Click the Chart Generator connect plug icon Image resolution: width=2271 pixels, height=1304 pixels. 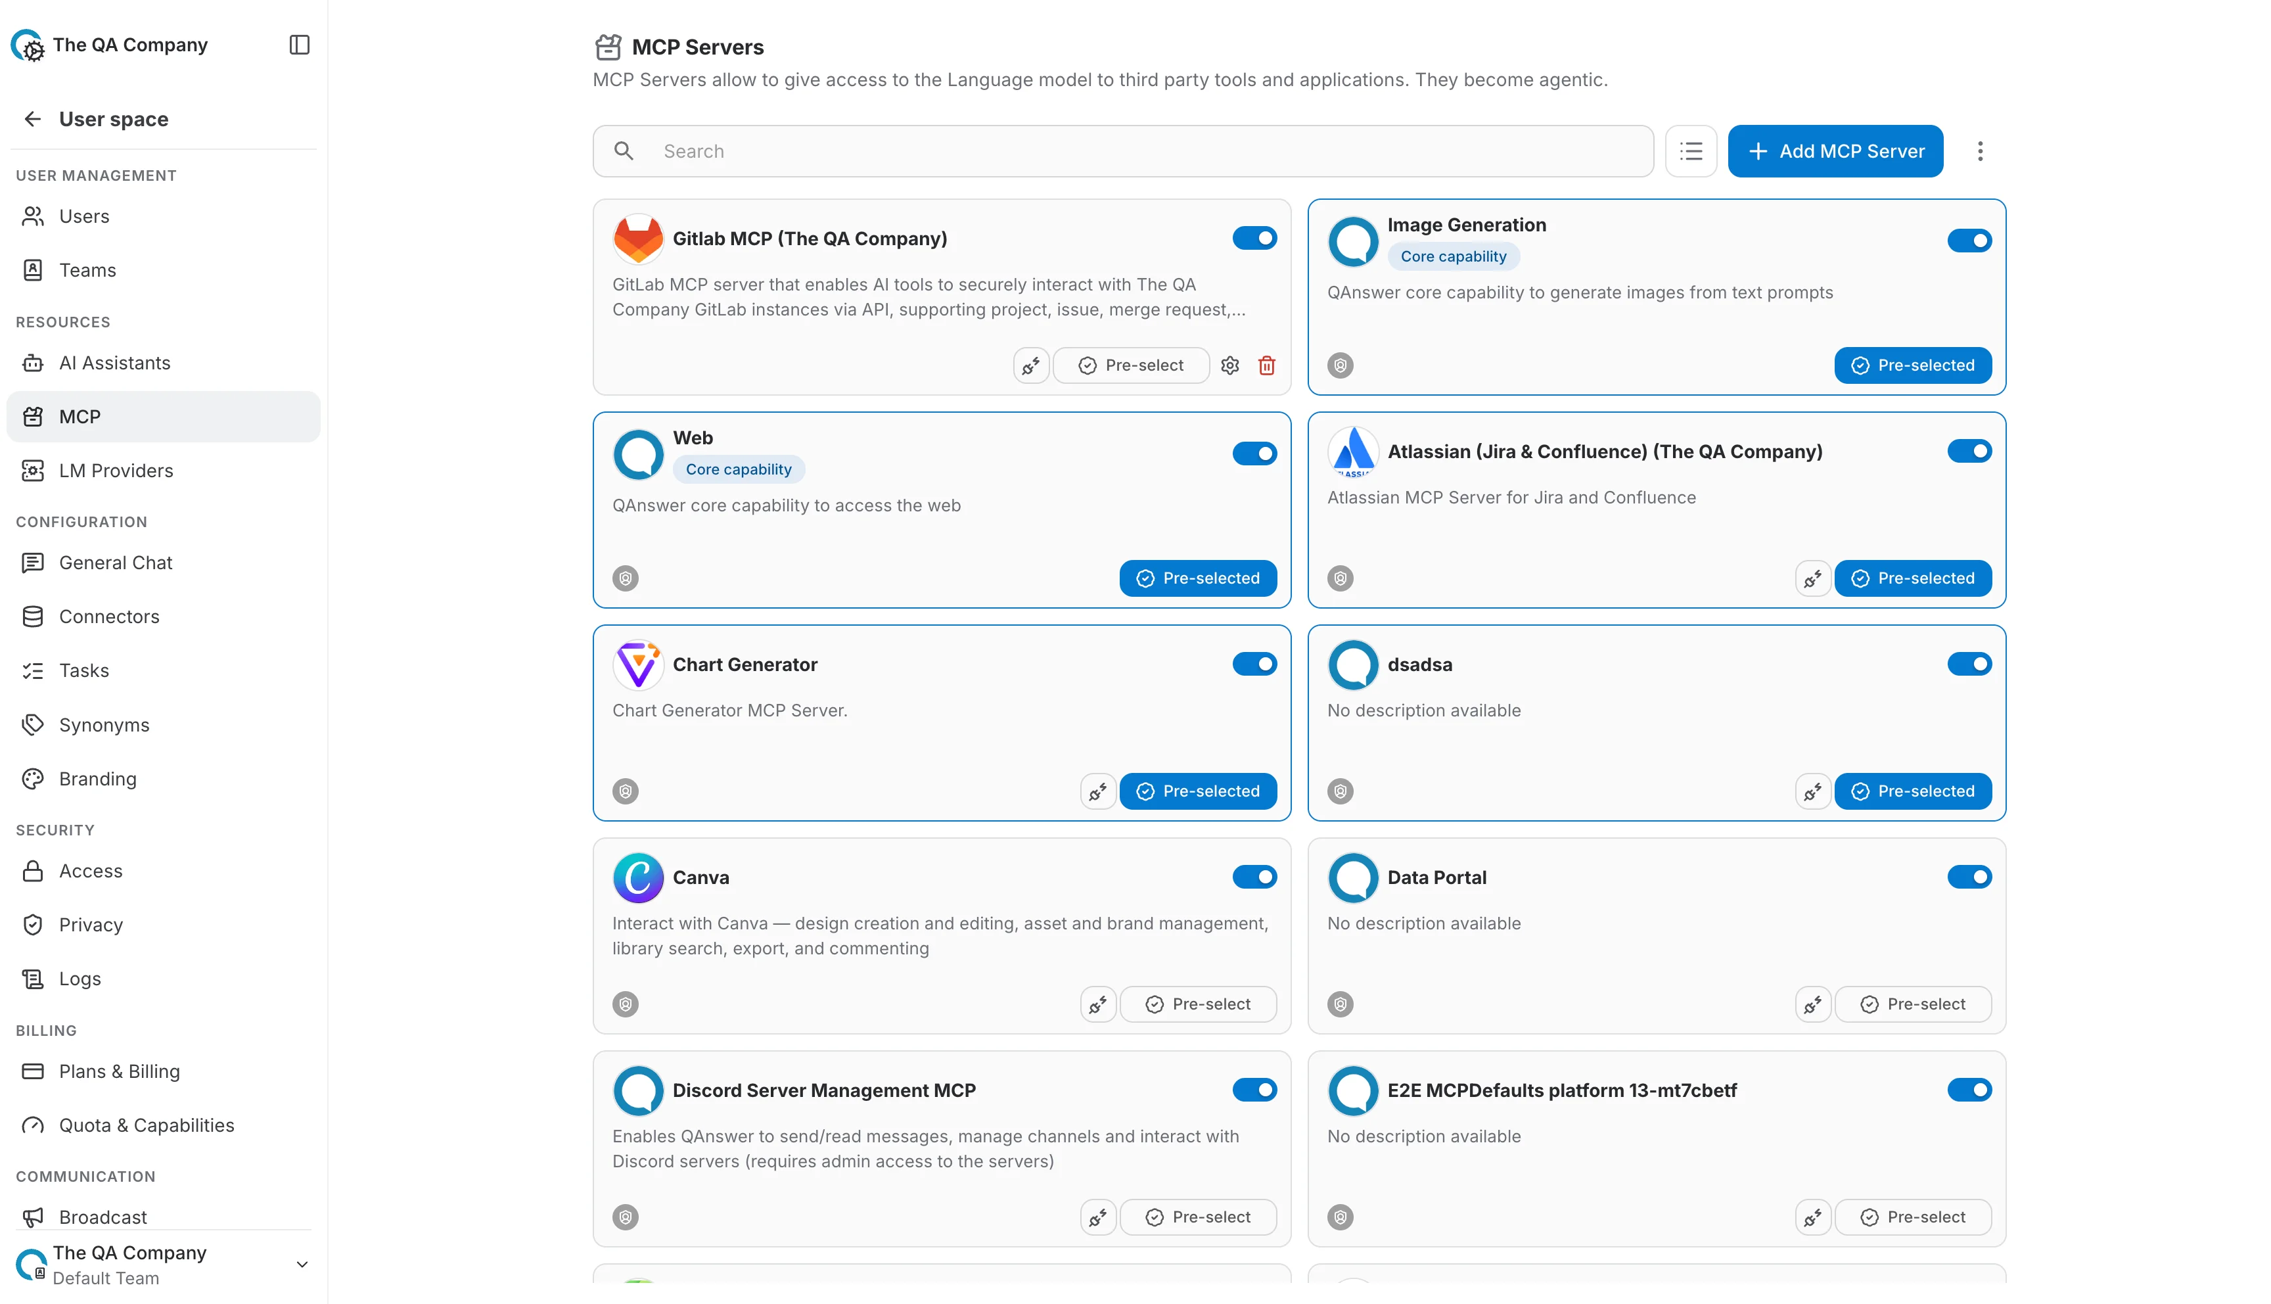[1097, 792]
